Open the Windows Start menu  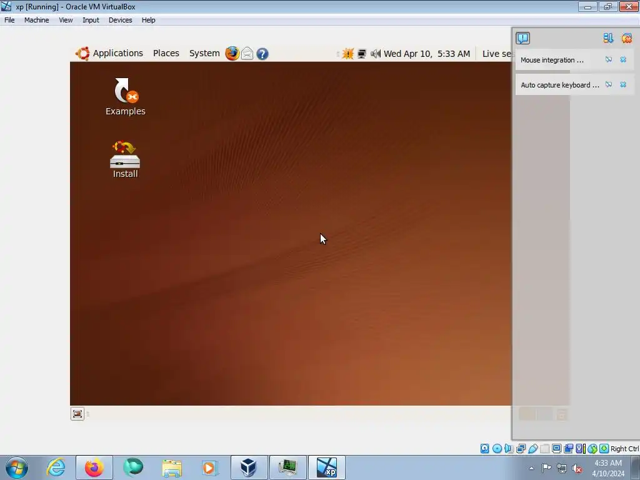17,467
